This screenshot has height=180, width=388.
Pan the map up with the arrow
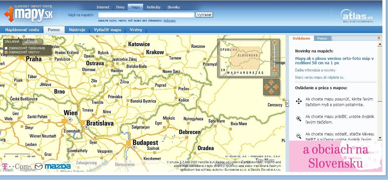point(271,82)
